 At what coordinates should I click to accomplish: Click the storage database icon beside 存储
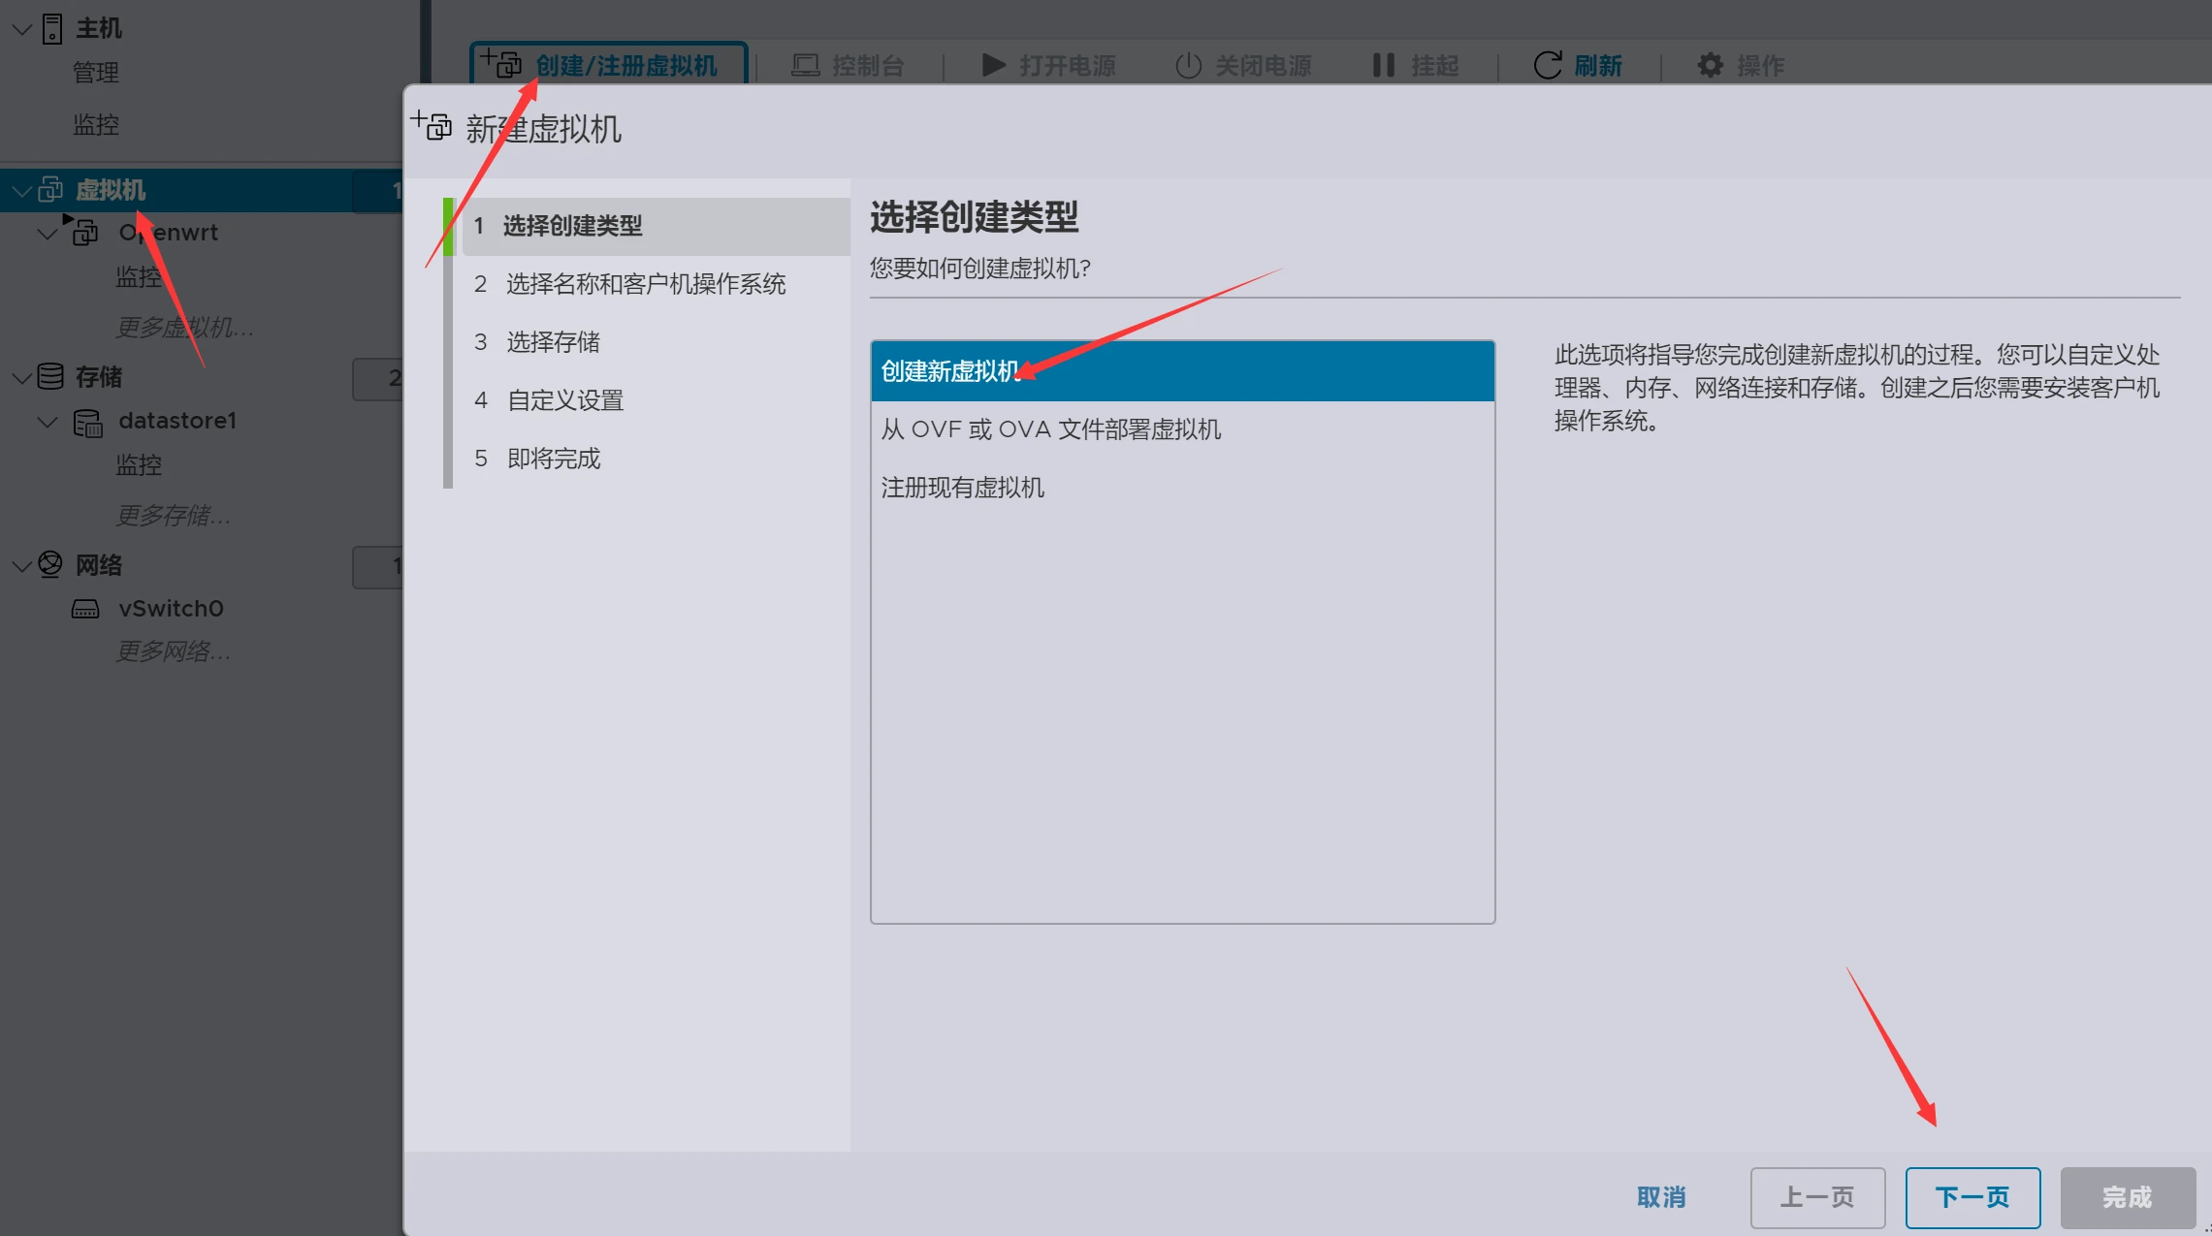(50, 376)
